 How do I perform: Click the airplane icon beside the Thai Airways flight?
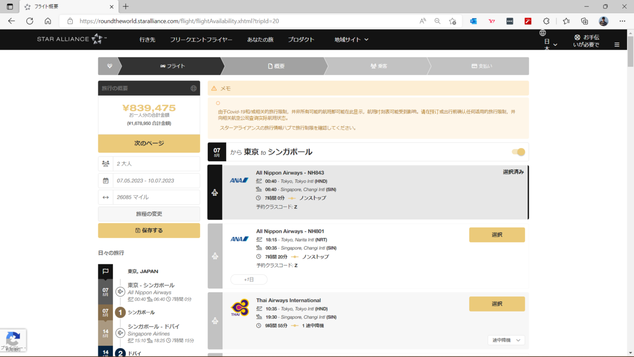click(x=215, y=321)
